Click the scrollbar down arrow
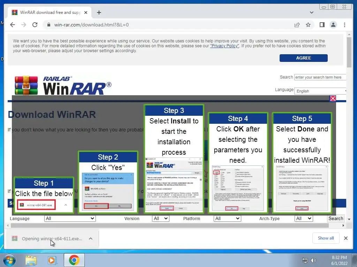The height and width of the screenshot is (267, 357). click(349, 219)
